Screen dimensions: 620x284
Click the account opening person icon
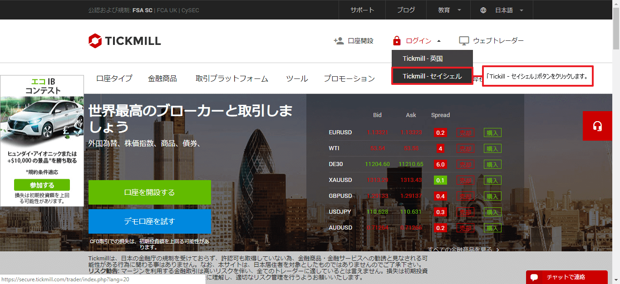point(339,41)
